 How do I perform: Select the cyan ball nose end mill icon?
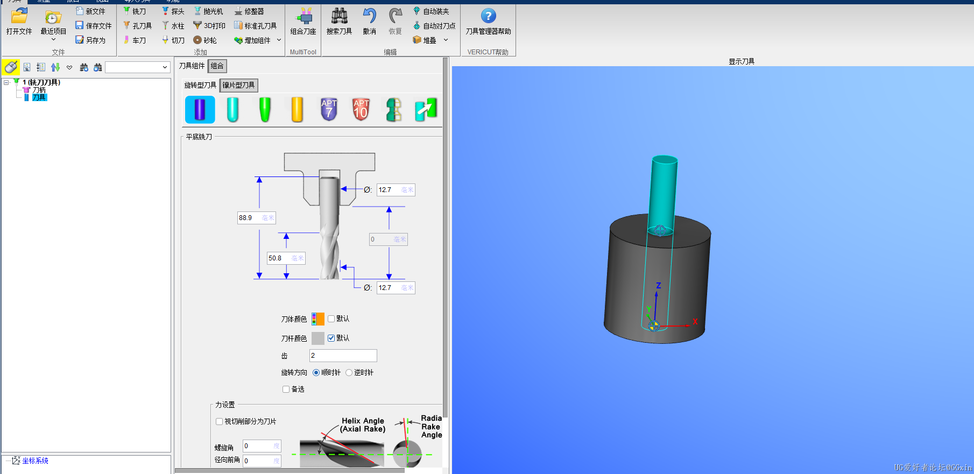coord(232,110)
